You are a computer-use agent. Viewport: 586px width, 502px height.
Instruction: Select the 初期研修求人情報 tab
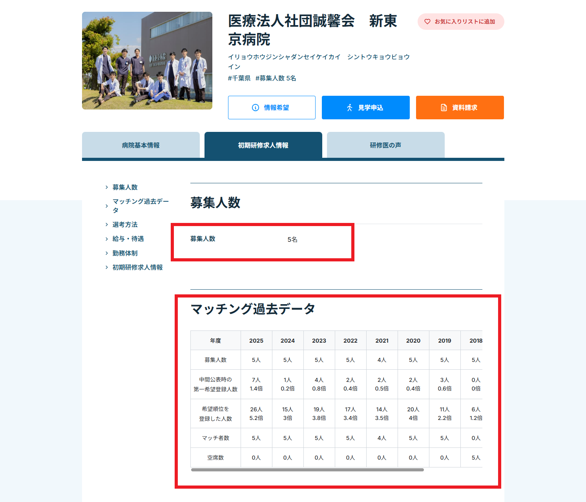pos(263,145)
